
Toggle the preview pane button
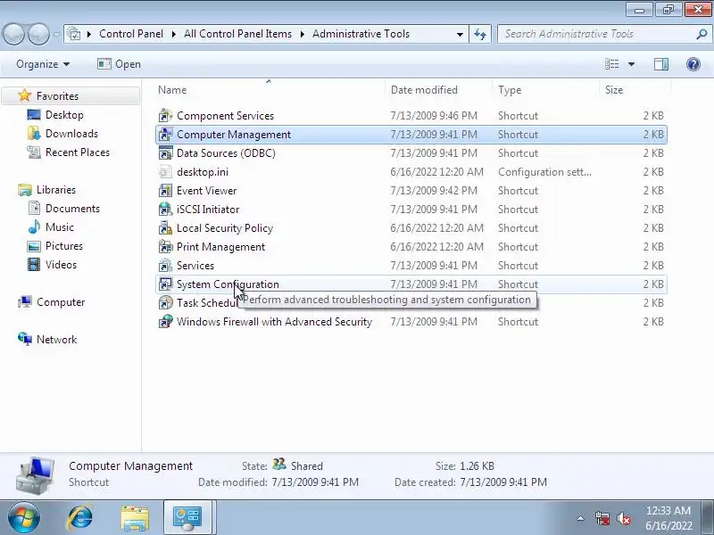661,64
